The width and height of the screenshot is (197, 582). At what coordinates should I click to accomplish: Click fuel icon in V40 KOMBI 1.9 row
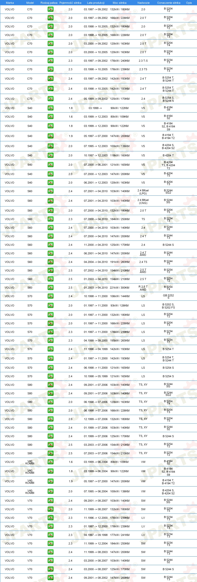coord(50,481)
